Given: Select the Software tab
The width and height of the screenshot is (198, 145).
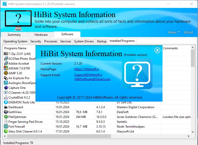Looking at the screenshot, I should (x=67, y=34).
